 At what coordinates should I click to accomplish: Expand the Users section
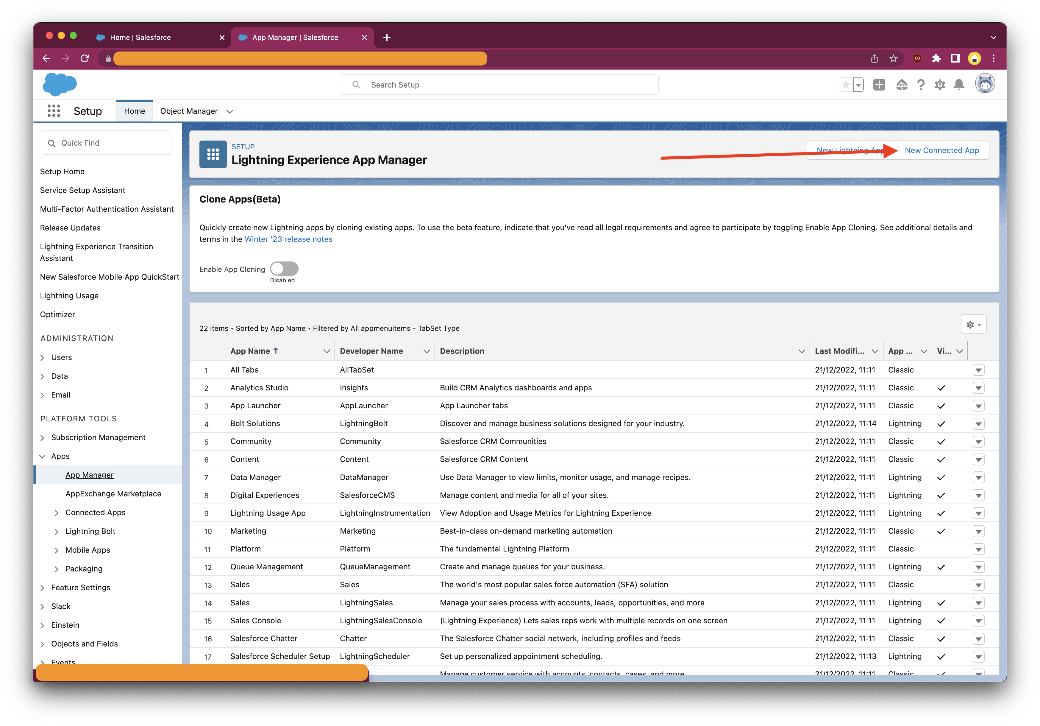(43, 358)
